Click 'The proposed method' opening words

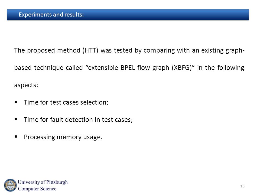point(47,50)
